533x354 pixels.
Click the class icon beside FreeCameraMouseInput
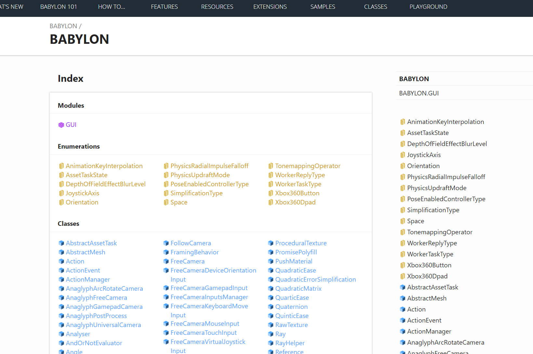(166, 323)
